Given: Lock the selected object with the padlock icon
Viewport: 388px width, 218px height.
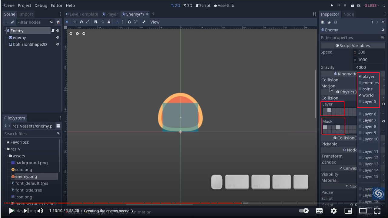Looking at the screenshot, I should (129, 22).
